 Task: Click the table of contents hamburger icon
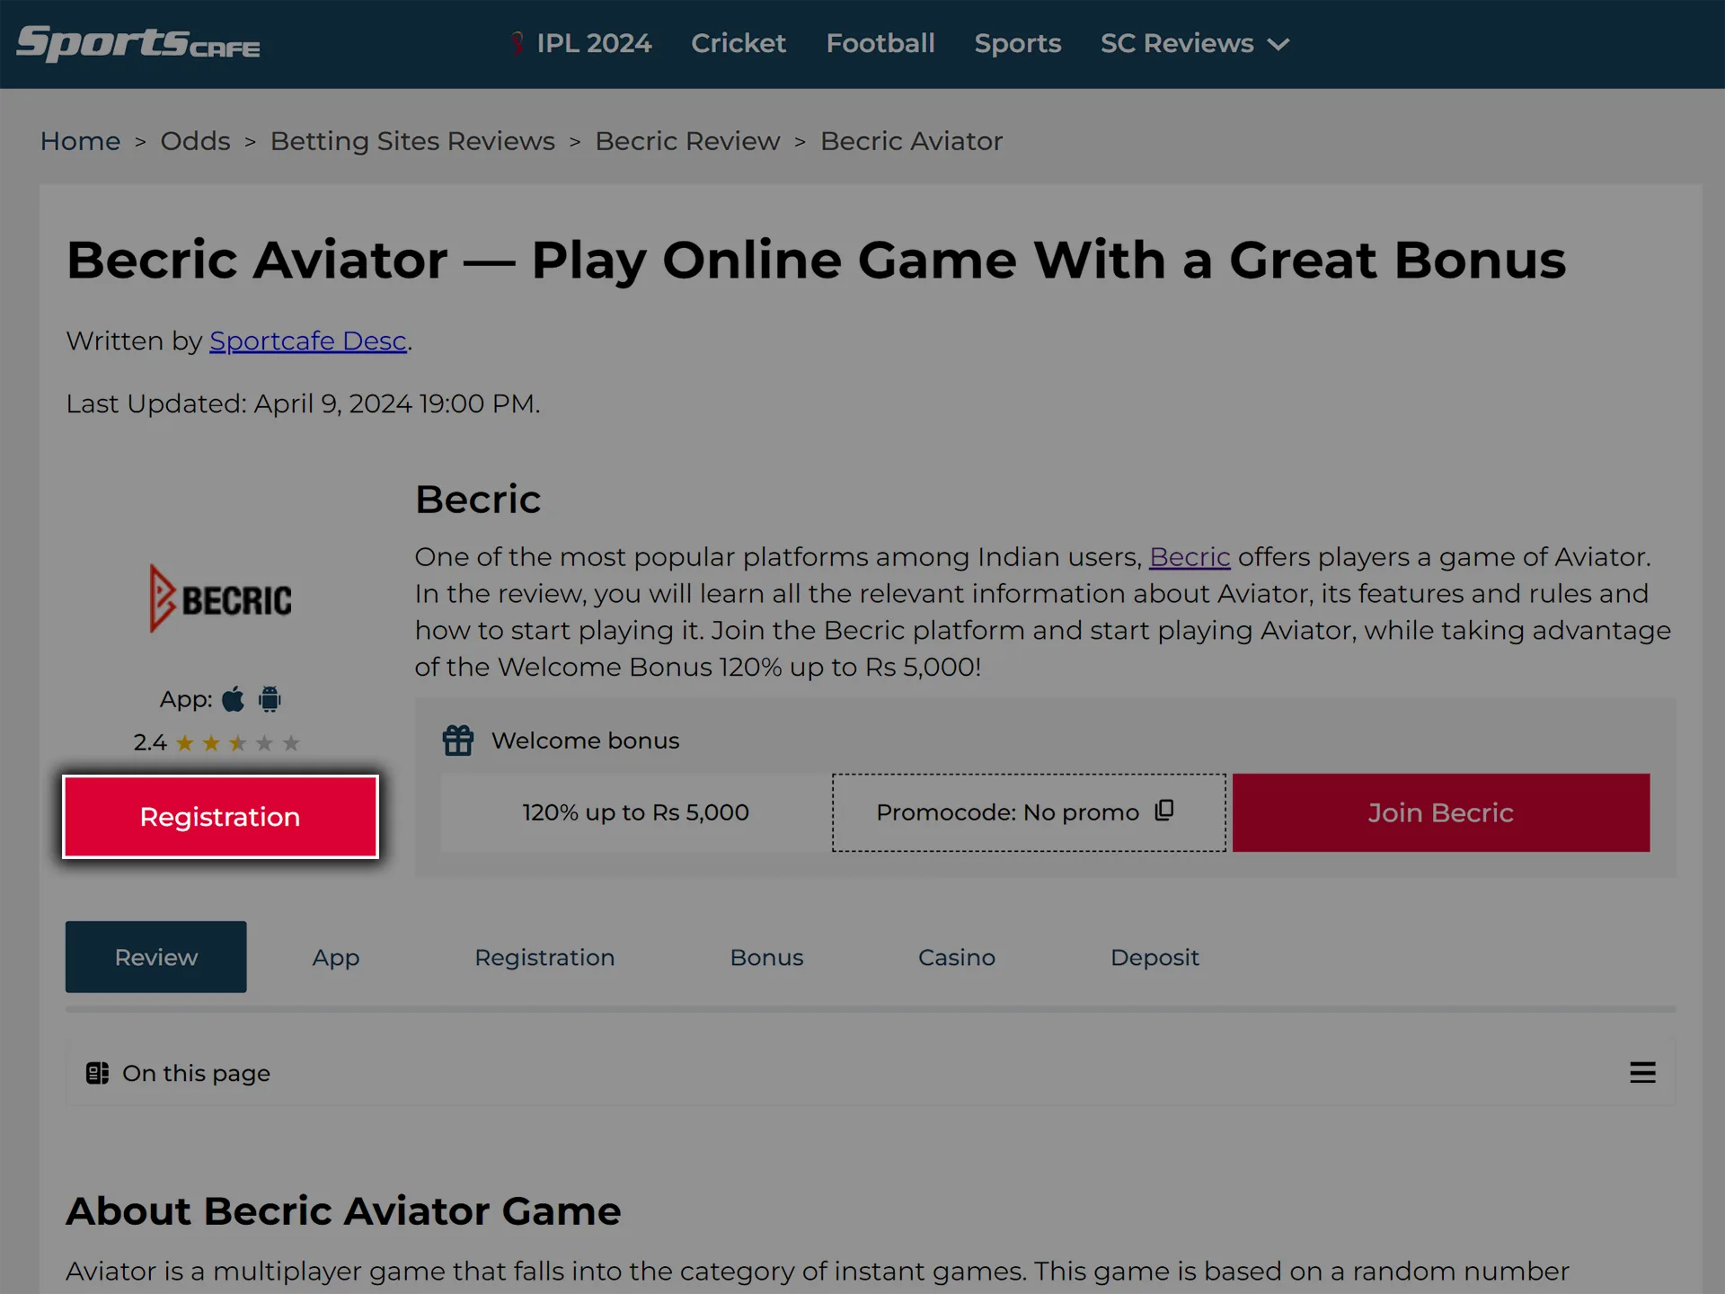(1642, 1072)
